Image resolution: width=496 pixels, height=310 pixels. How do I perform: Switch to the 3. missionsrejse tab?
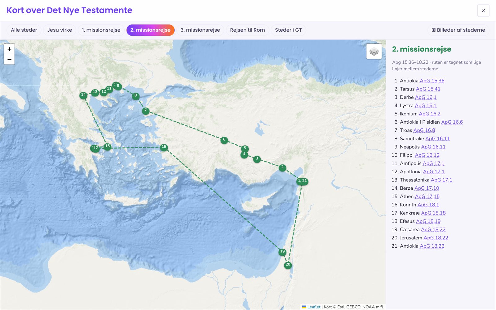200,30
